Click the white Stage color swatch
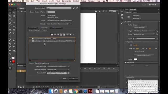Viewport: 168px width, 94px height. (x=135, y=59)
